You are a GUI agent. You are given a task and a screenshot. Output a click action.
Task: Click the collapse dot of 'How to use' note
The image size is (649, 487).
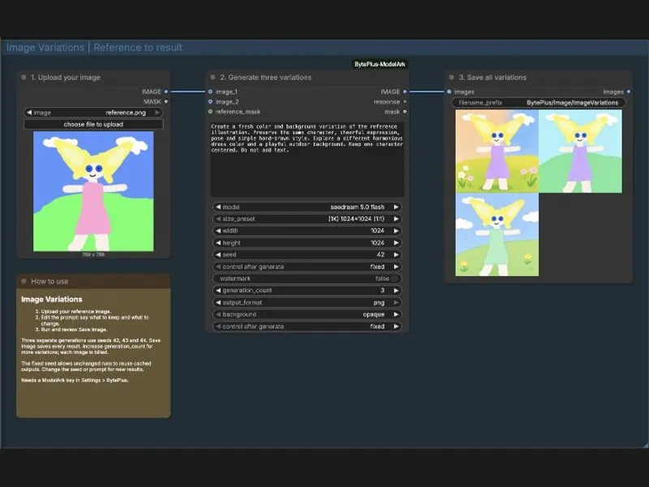pyautogui.click(x=24, y=281)
